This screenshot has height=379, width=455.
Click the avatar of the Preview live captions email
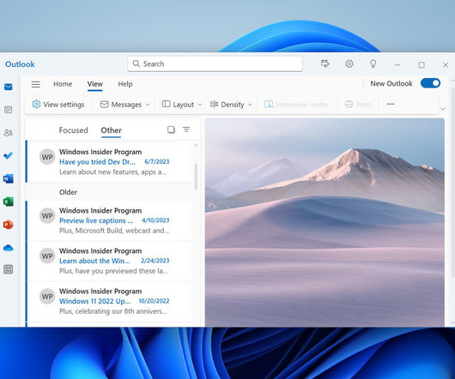pos(47,215)
